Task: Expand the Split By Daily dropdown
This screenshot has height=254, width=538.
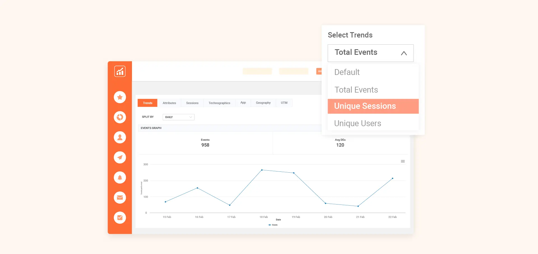Action: tap(178, 117)
